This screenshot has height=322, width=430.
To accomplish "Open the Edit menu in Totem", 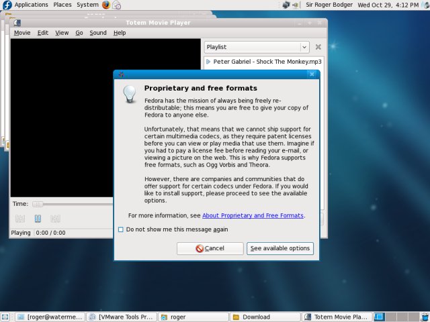I will (43, 33).
